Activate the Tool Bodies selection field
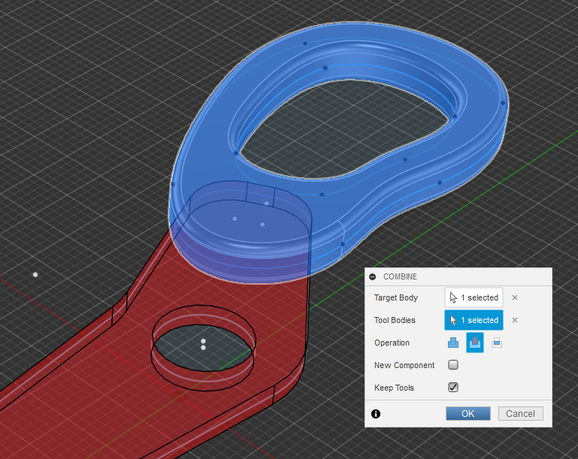 coord(474,320)
